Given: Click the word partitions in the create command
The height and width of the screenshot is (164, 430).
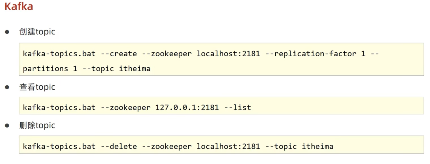Looking at the screenshot, I should 45,68.
